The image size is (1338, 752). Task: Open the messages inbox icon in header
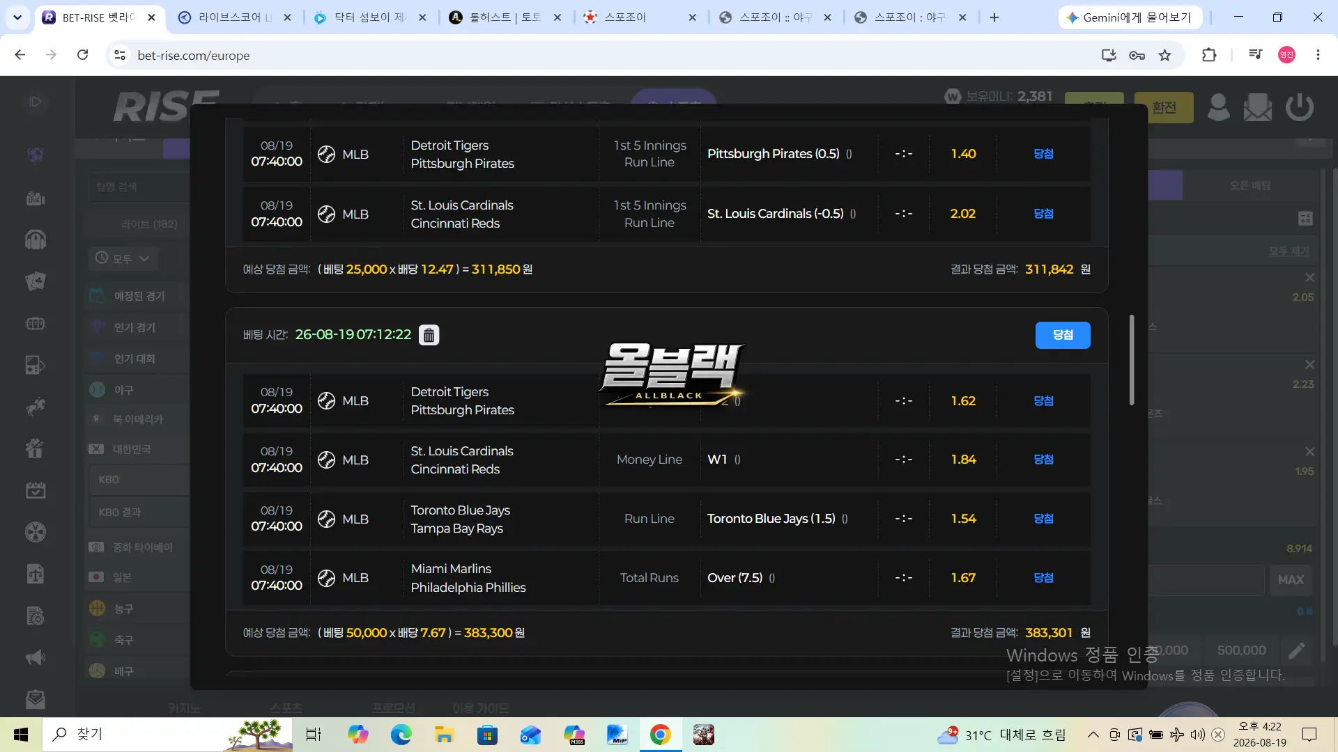[x=1258, y=107]
